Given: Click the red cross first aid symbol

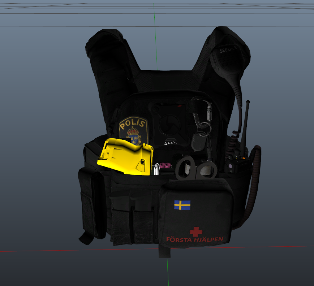Looking at the screenshot, I should click(x=196, y=231).
